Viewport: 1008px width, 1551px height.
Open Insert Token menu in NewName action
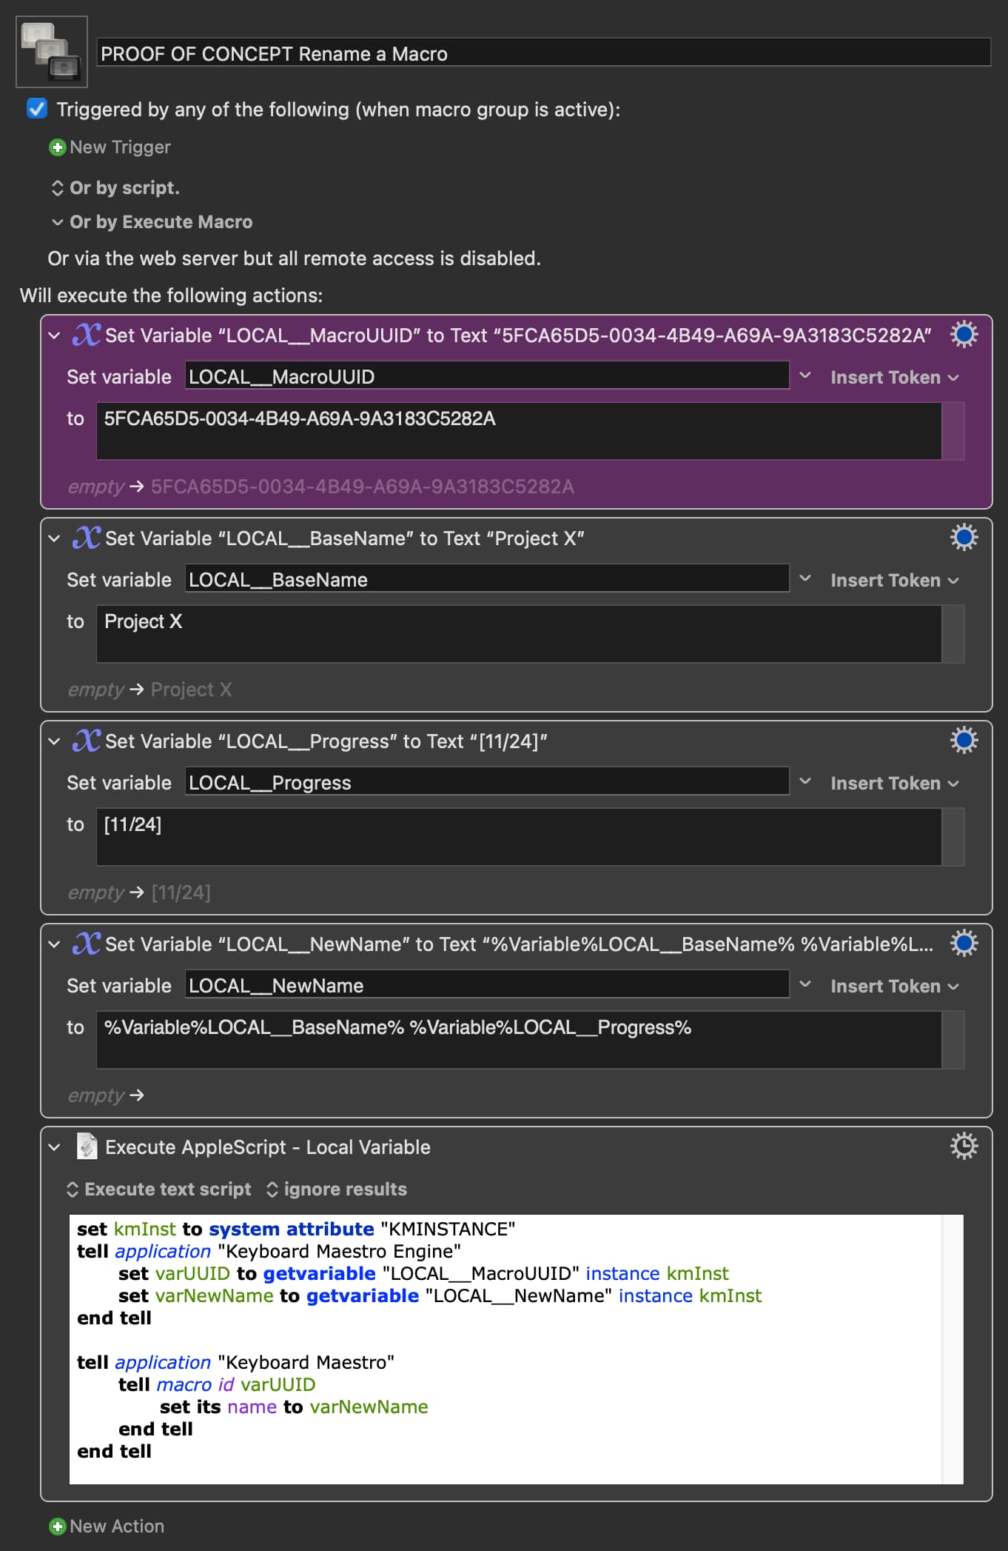coord(894,986)
